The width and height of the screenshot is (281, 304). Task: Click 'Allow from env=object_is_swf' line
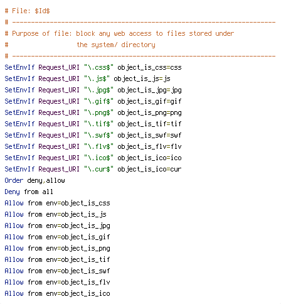[x=57, y=271]
